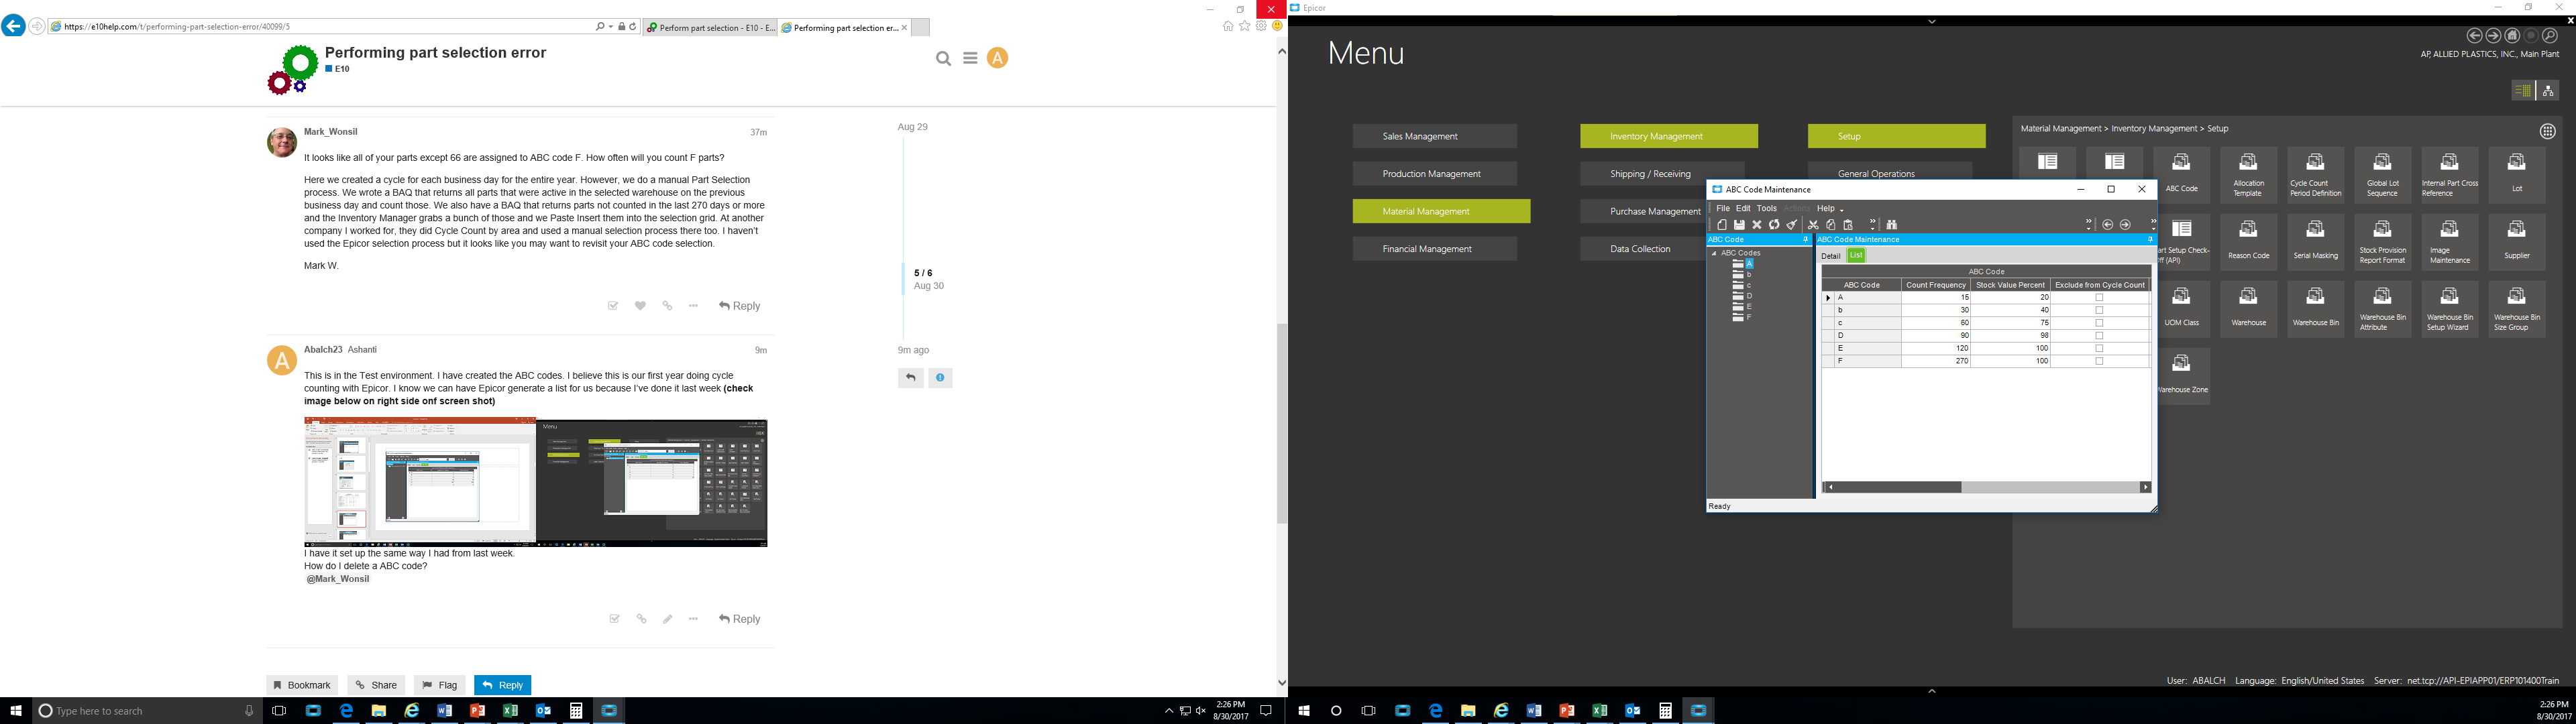
Task: Open File menu in ABC Code Maintenance
Action: point(1723,209)
